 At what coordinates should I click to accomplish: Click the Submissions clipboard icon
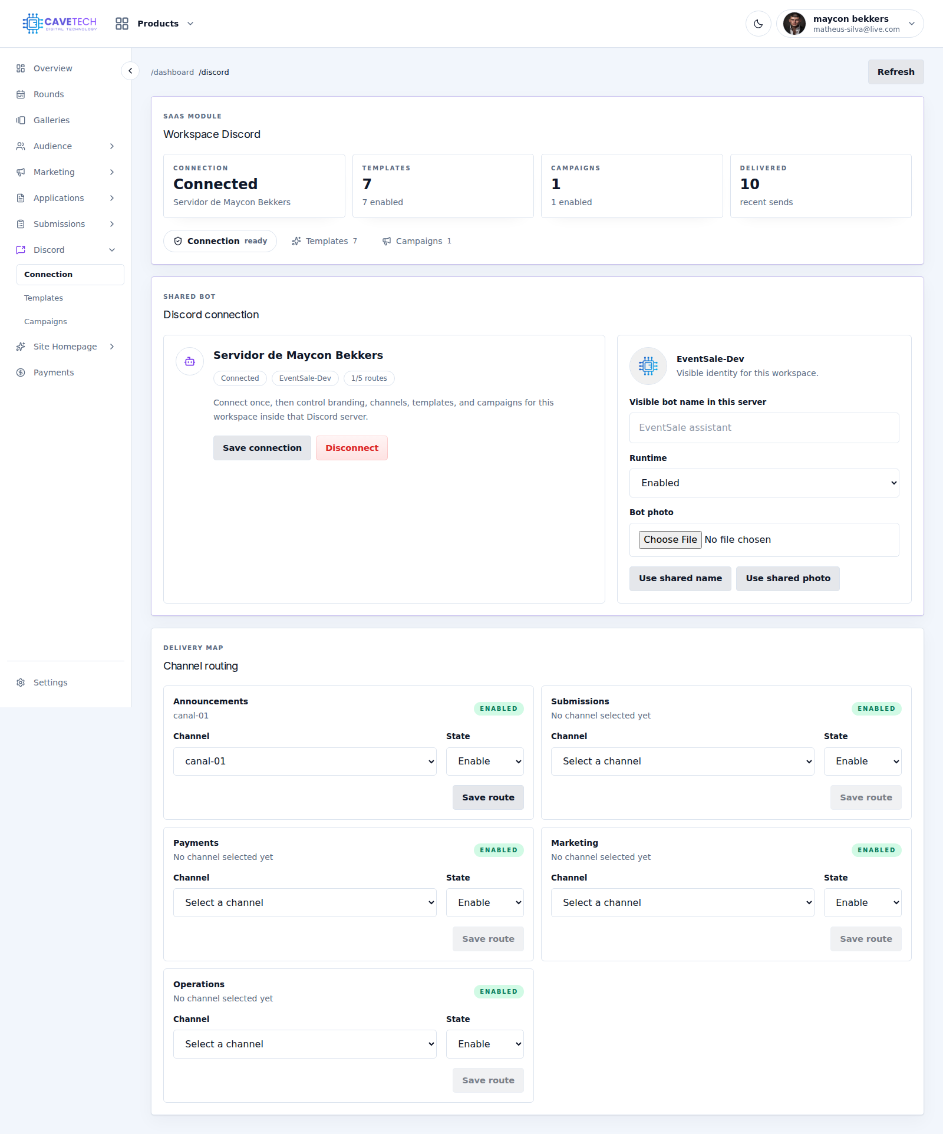pyautogui.click(x=21, y=224)
